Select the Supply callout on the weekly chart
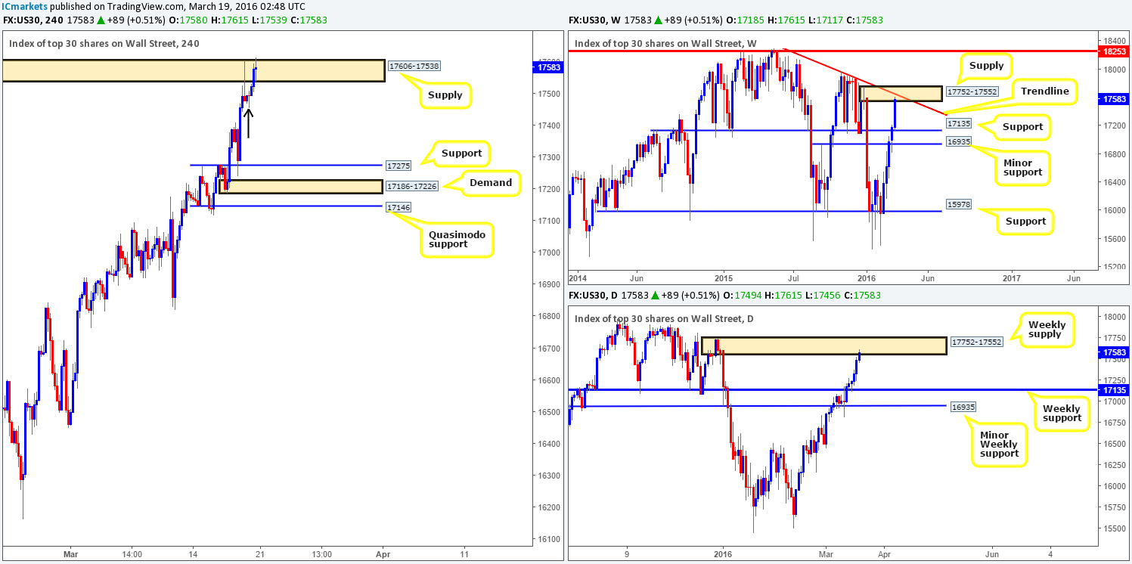The width and height of the screenshot is (1132, 564). coord(985,66)
